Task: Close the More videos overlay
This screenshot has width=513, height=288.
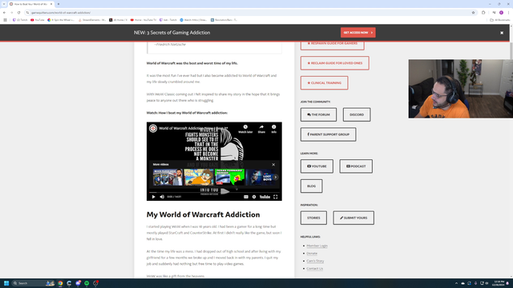Action: (x=273, y=165)
